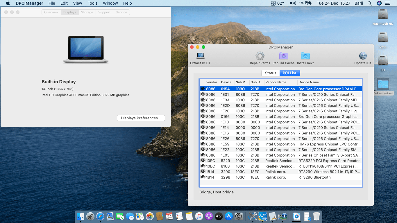This screenshot has height=223, width=397.
Task: Switch to the Storage tab
Action: (87, 12)
